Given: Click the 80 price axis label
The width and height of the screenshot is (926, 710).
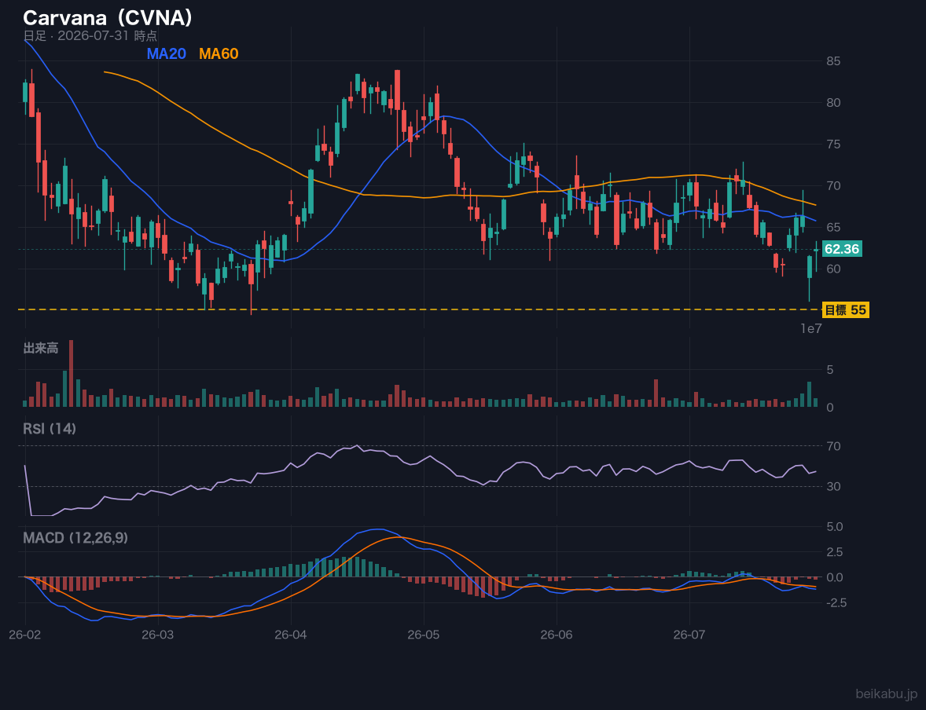Looking at the screenshot, I should [833, 103].
